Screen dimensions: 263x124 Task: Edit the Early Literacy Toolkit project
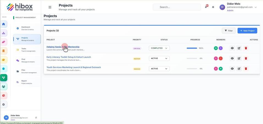pos(239,58)
